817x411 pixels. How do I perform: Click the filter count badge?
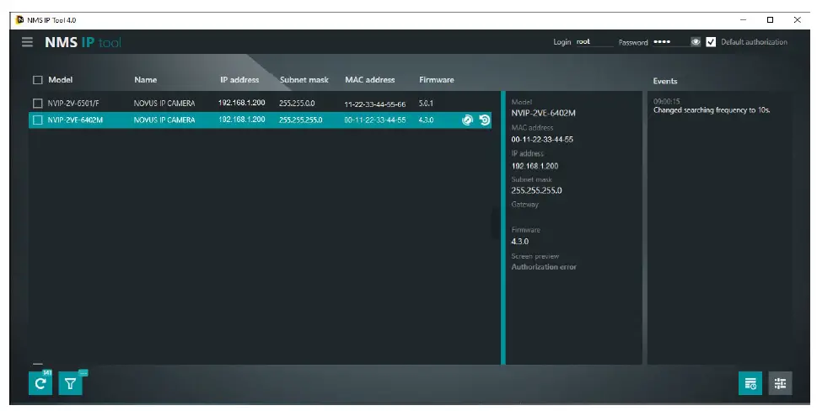pos(83,373)
